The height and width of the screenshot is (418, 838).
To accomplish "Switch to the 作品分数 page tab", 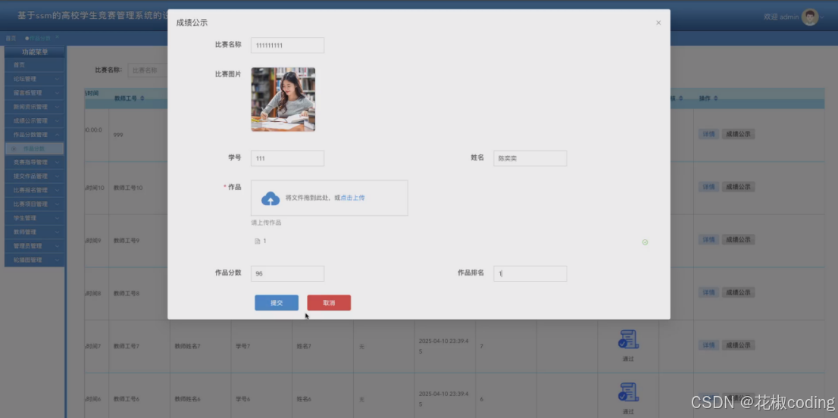I will (40, 38).
